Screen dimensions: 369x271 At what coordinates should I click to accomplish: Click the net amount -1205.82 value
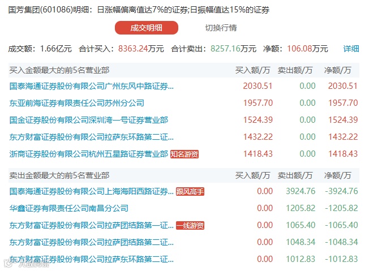341,208
